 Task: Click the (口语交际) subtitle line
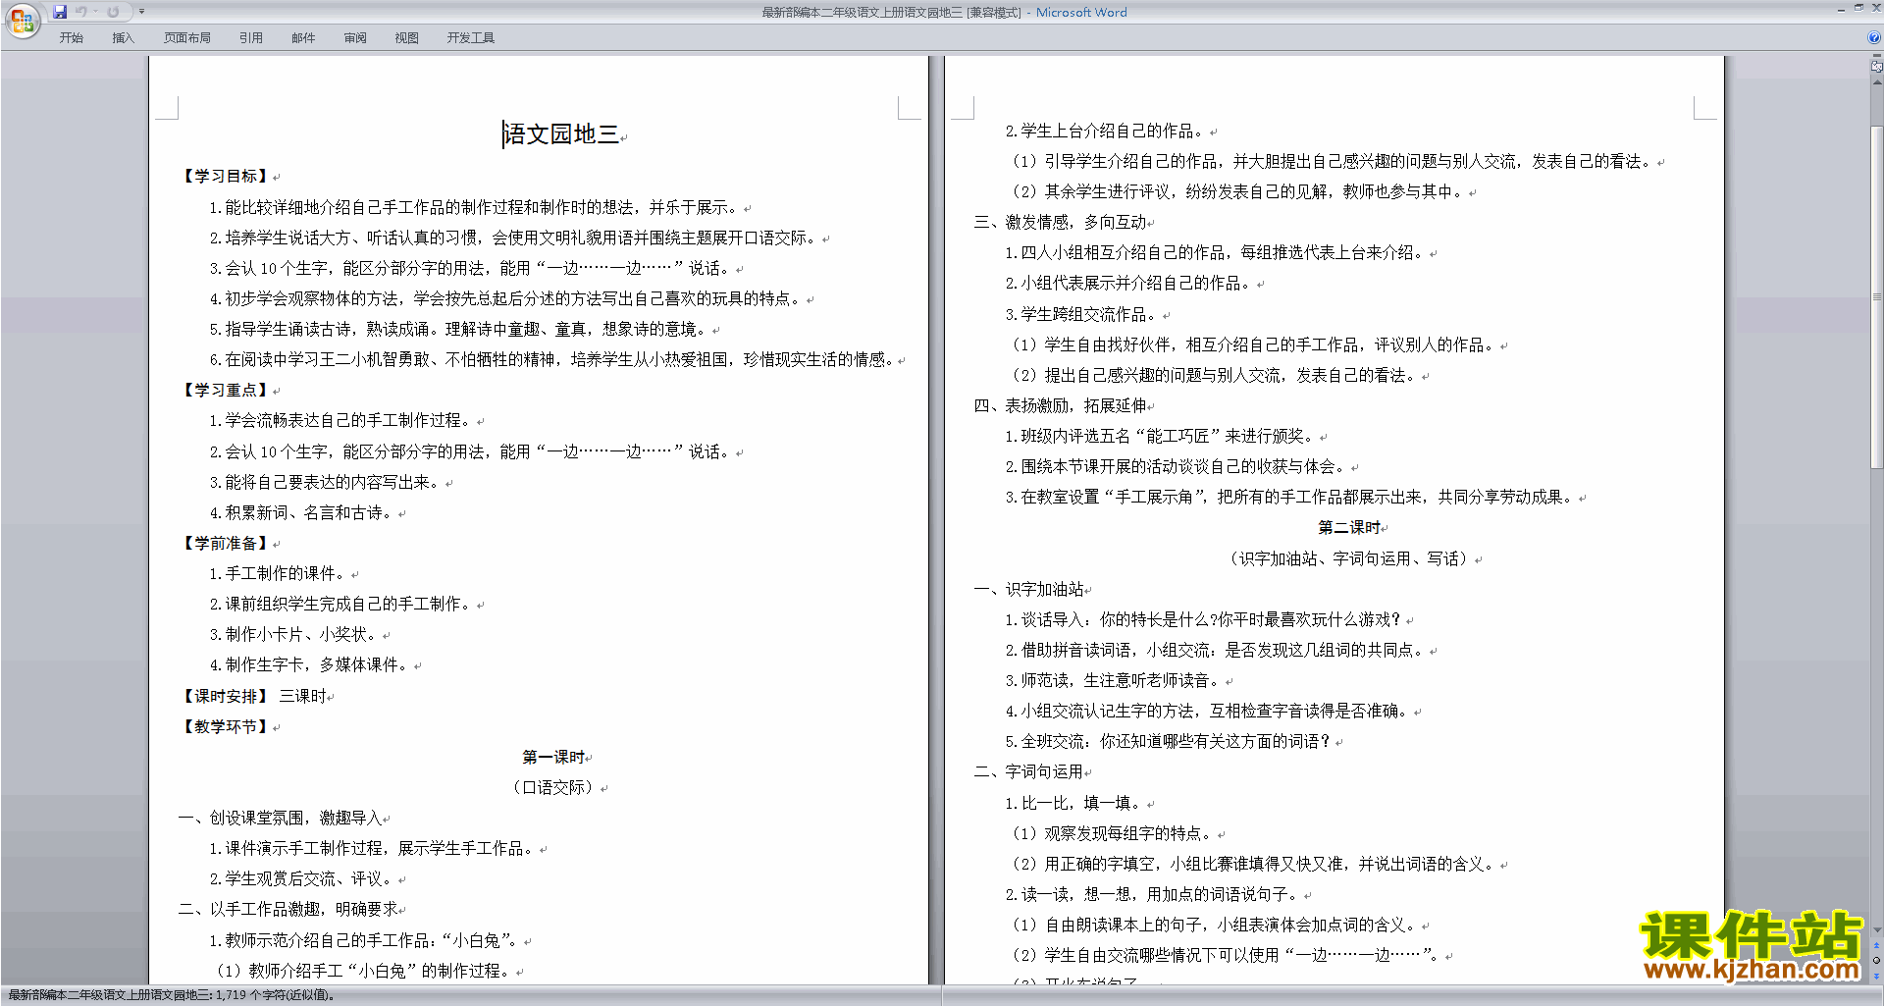553,788
